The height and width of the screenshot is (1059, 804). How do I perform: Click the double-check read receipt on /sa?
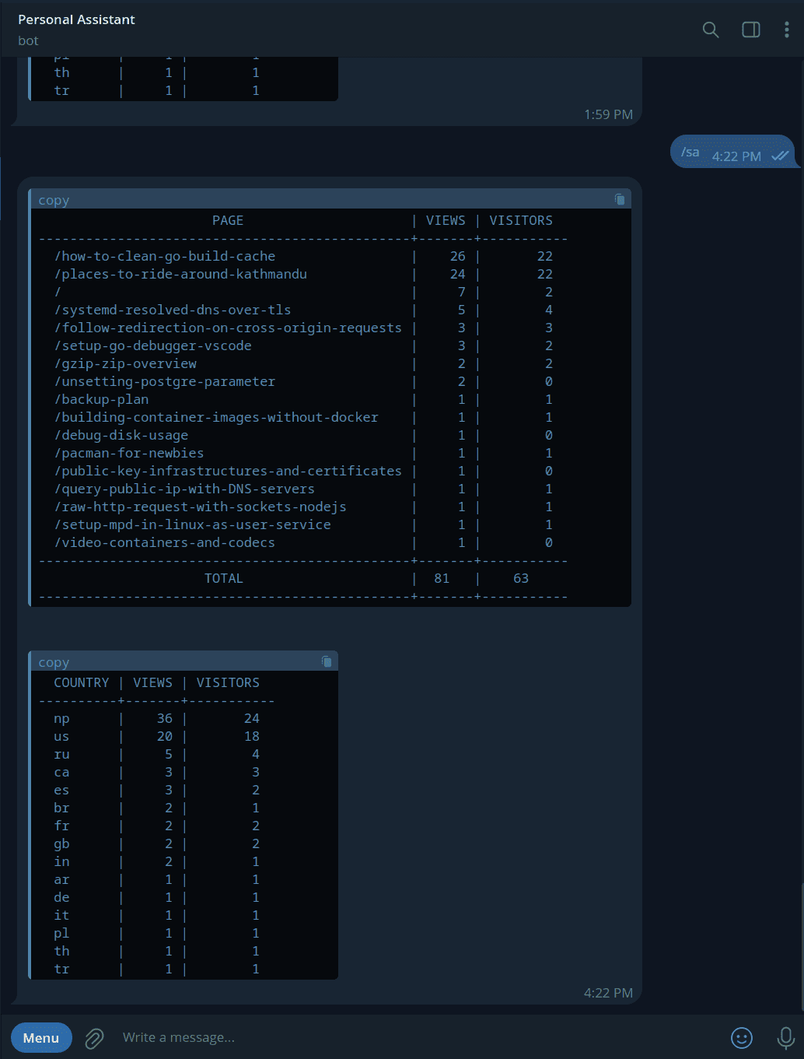pos(780,156)
